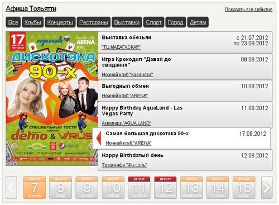Open the Клубы category tab
The height and width of the screenshot is (205, 279).
coord(33,22)
